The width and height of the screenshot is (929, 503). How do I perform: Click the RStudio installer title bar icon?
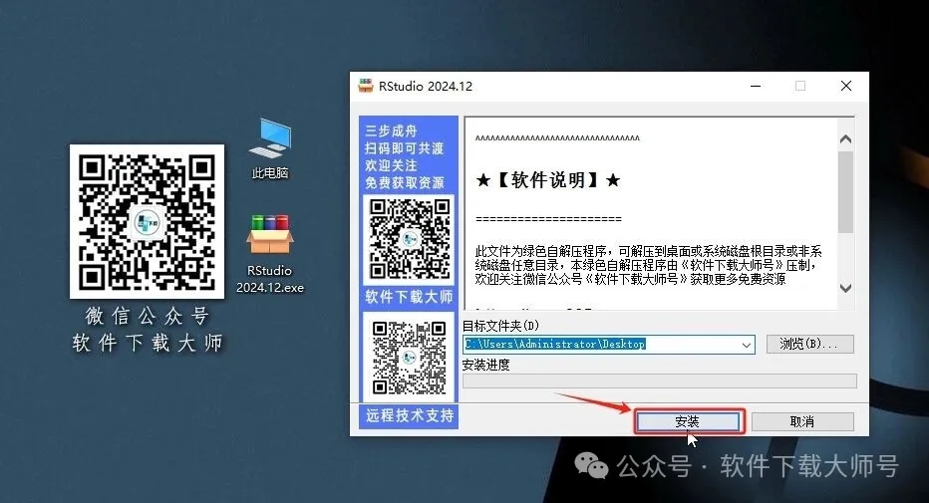point(366,86)
